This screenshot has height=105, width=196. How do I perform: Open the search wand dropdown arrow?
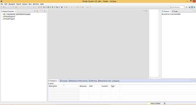pyautogui.click(x=67, y=7)
